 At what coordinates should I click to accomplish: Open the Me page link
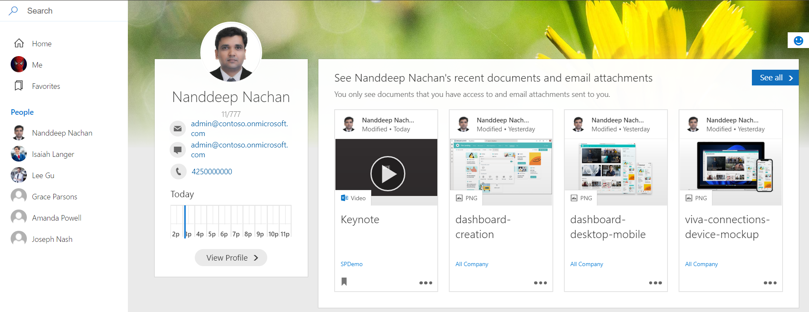click(x=37, y=65)
